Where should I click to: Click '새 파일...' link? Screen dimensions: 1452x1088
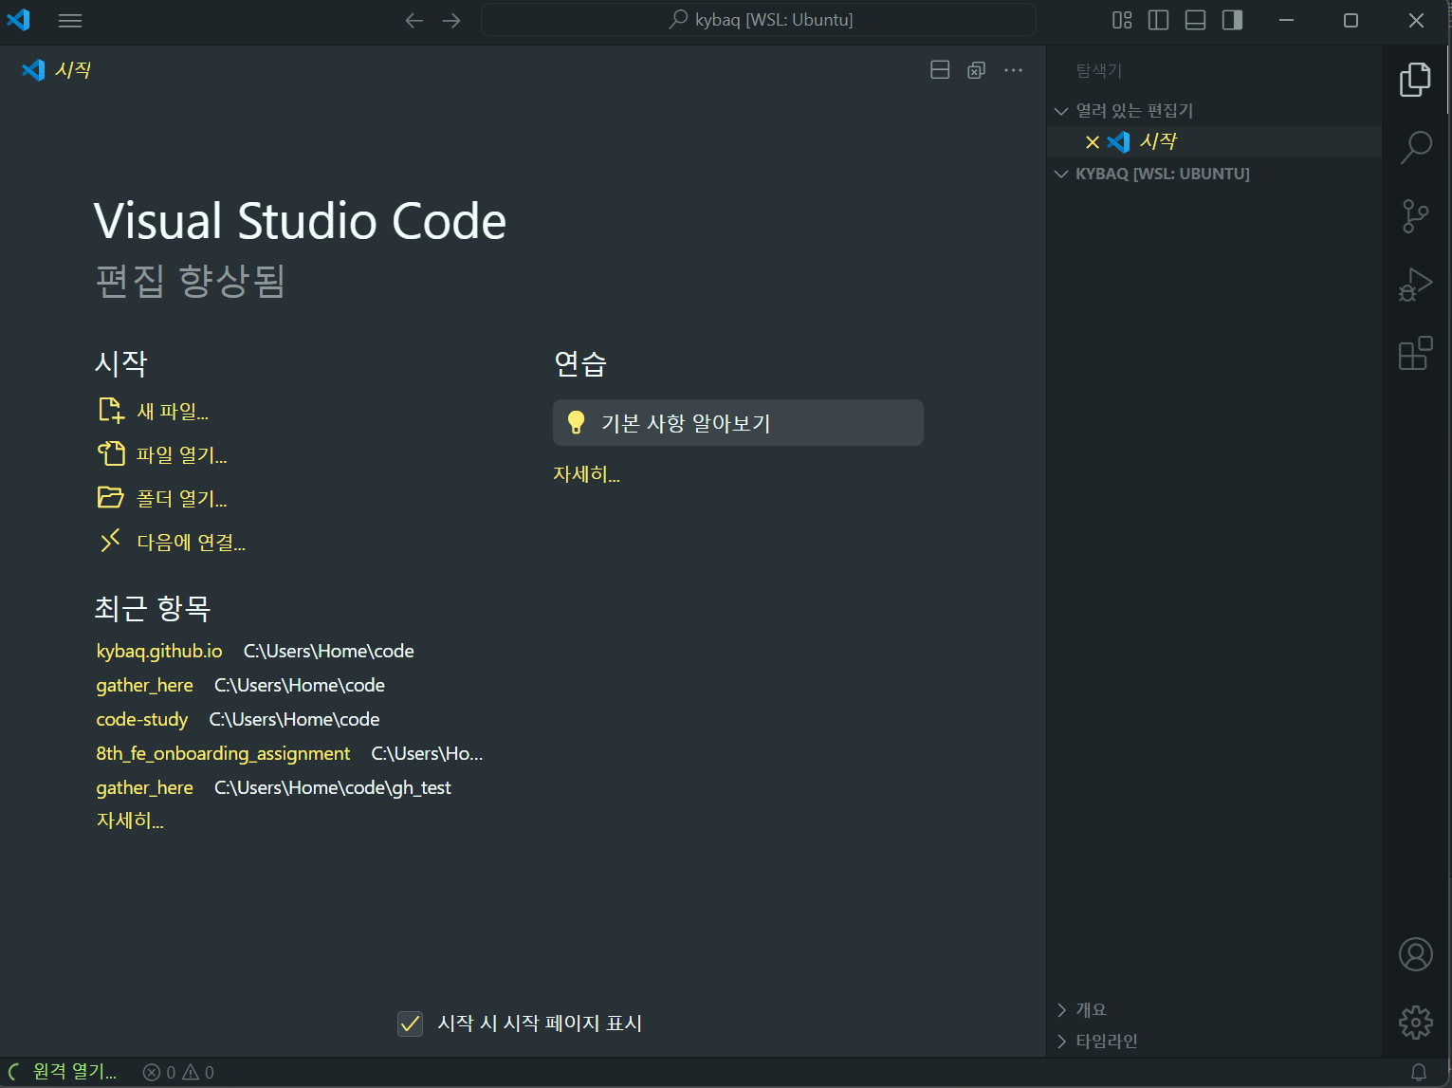(172, 412)
